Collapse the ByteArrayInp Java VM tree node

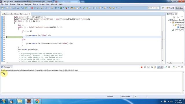171,23
